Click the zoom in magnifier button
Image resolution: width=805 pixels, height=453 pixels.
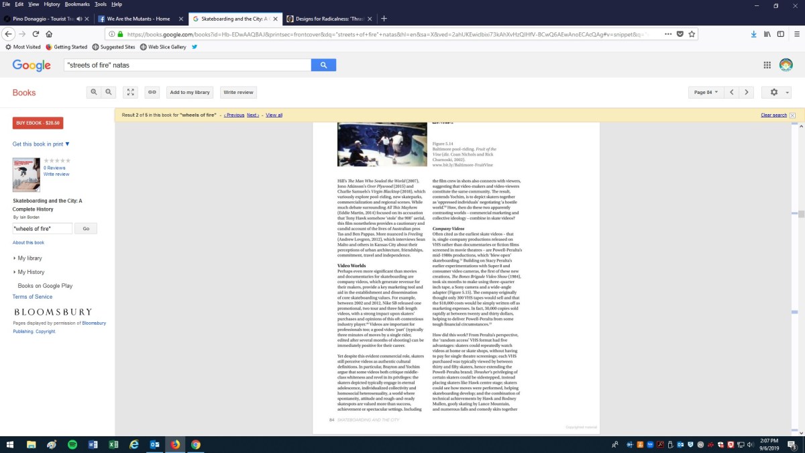tap(94, 92)
